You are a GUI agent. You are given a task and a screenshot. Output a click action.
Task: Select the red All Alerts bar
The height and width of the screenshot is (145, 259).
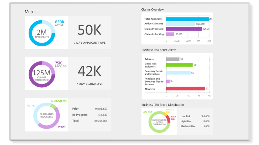[185, 89]
